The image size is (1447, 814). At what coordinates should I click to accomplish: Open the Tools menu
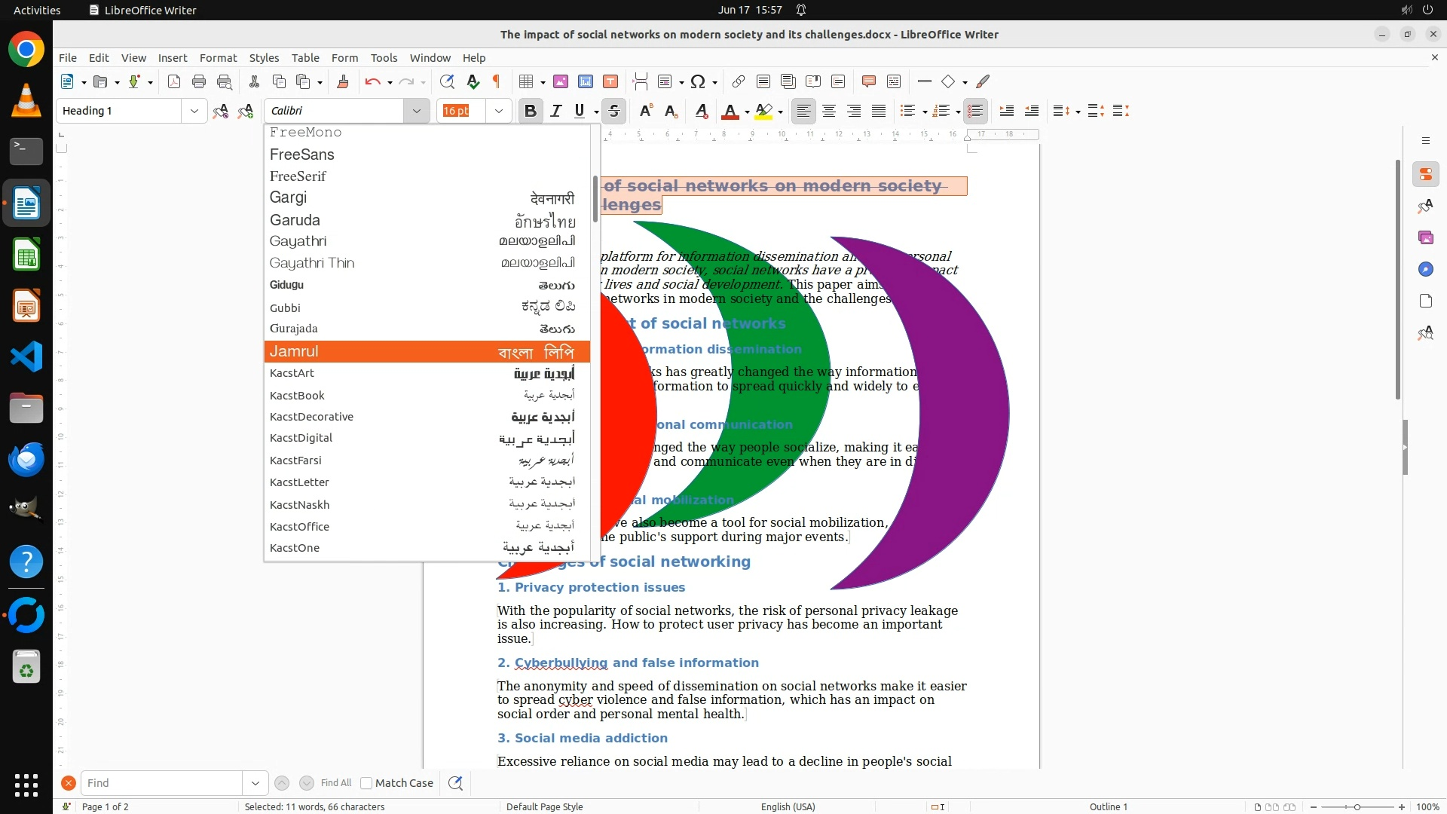pyautogui.click(x=384, y=57)
